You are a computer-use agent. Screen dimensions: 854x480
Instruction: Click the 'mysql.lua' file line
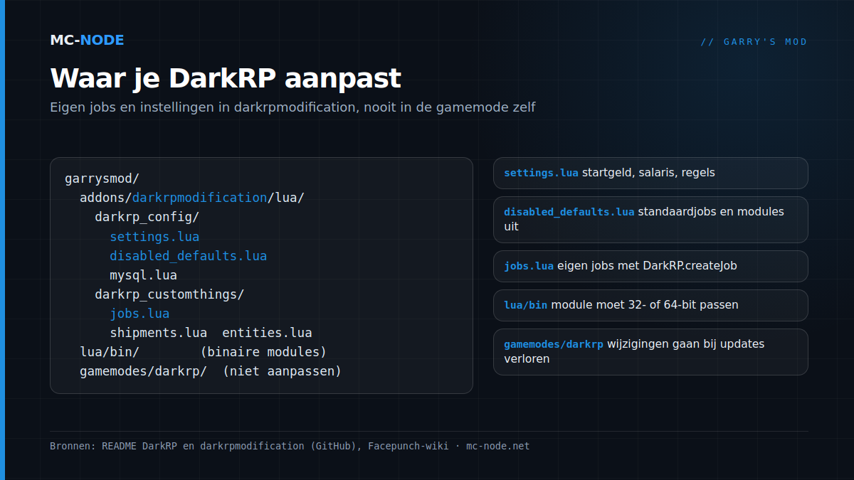click(143, 274)
